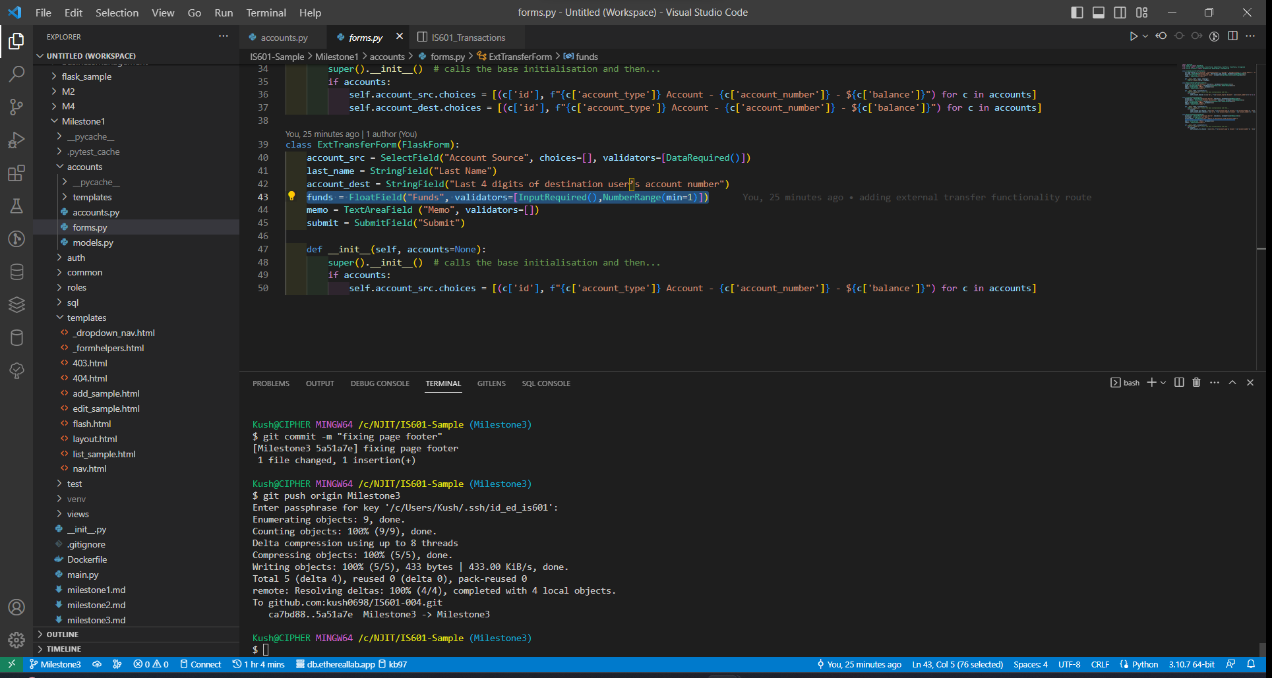Open the Accounts icon in the Activity Bar

point(16,607)
